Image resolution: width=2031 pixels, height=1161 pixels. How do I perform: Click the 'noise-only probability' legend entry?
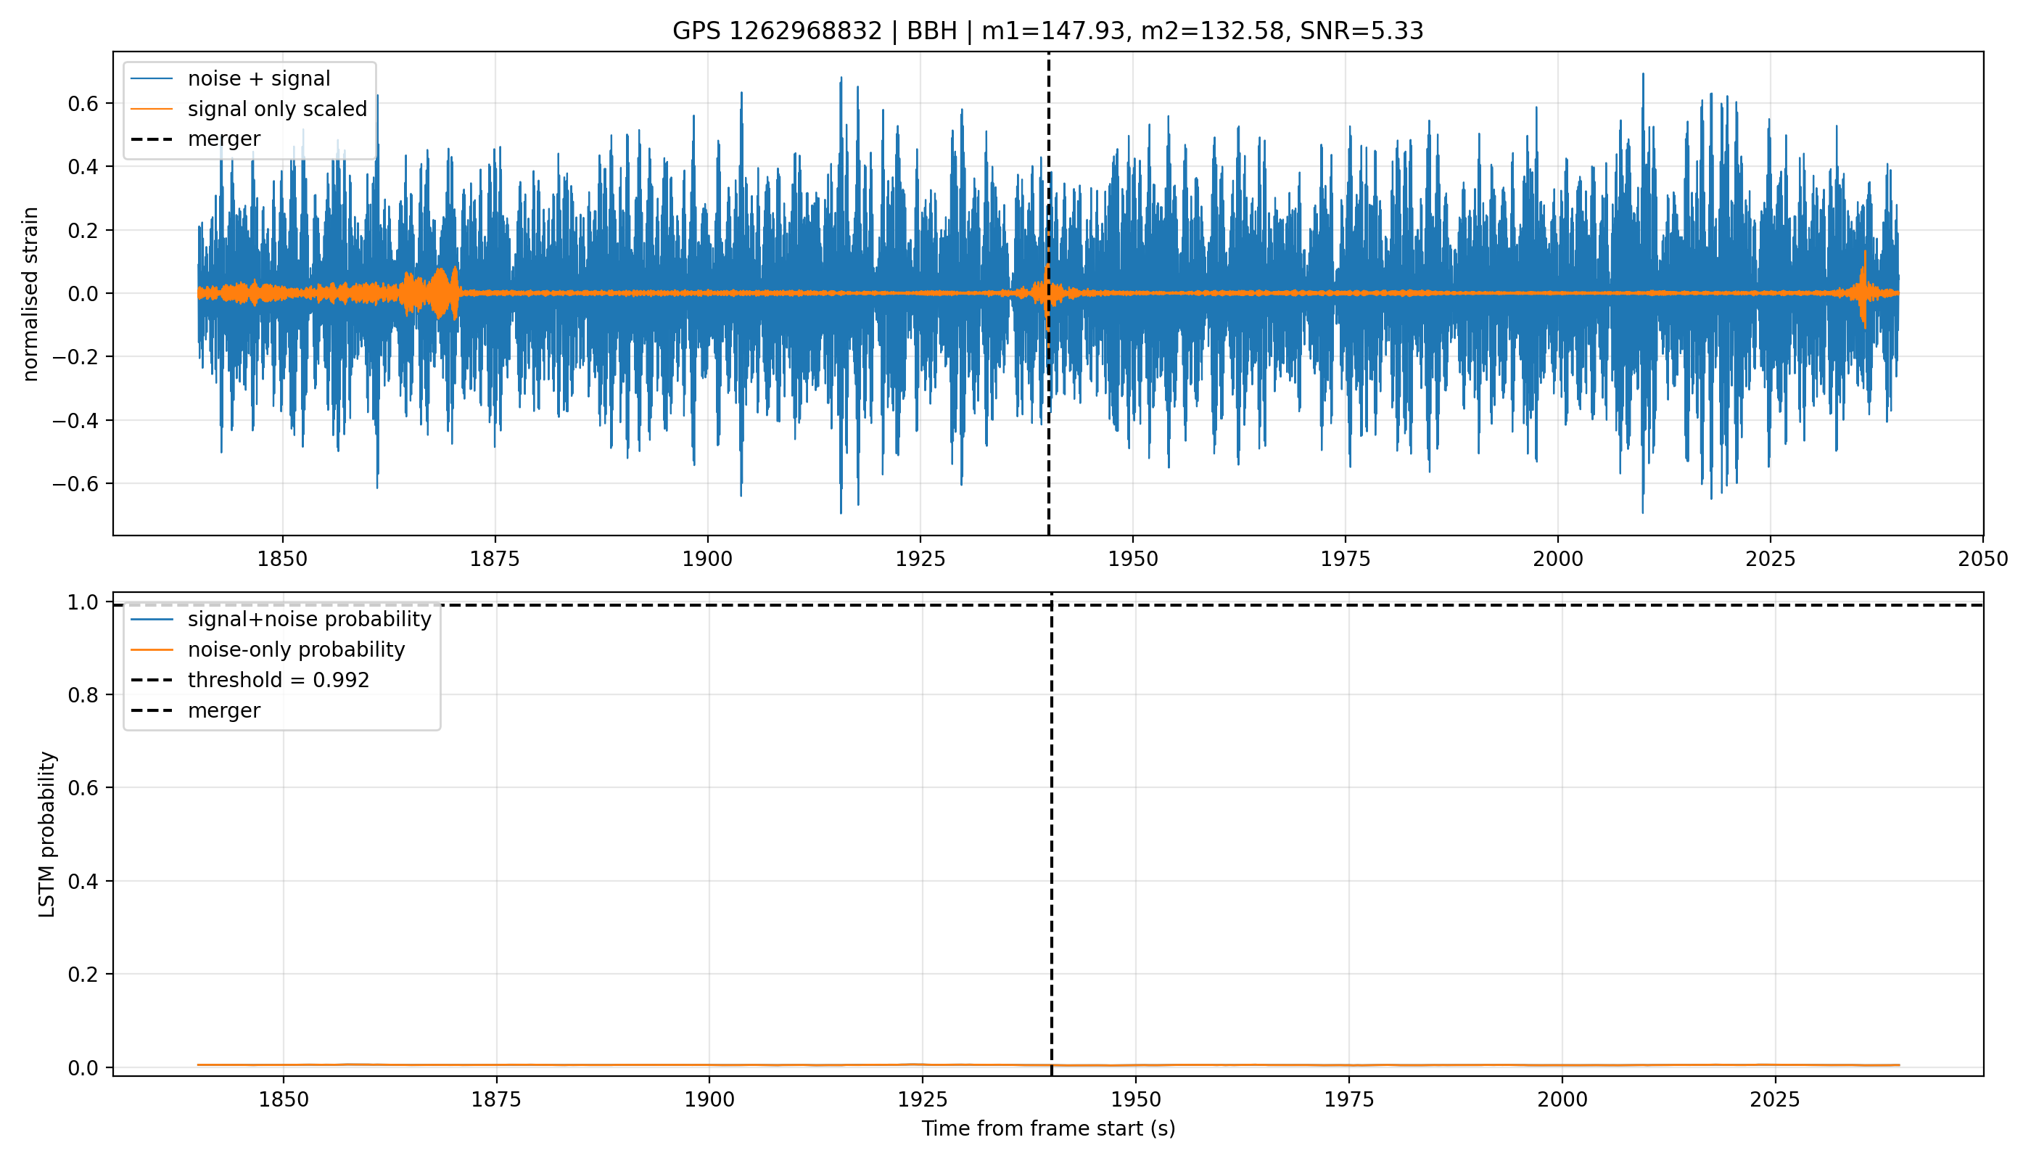tap(268, 649)
